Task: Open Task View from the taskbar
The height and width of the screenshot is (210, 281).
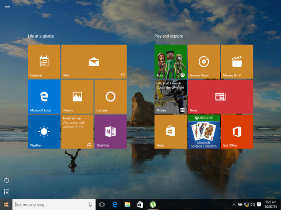Action: click(x=102, y=204)
